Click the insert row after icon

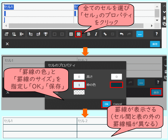pyautogui.click(x=14, y=34)
